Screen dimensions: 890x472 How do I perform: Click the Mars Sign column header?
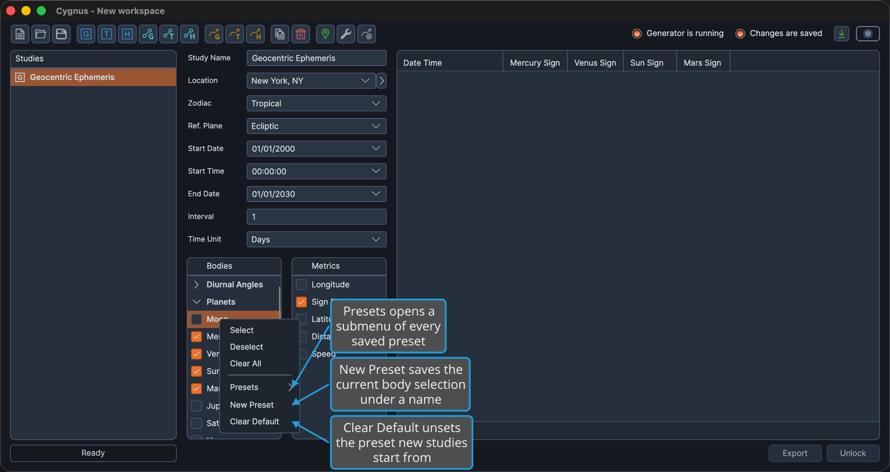click(x=703, y=62)
